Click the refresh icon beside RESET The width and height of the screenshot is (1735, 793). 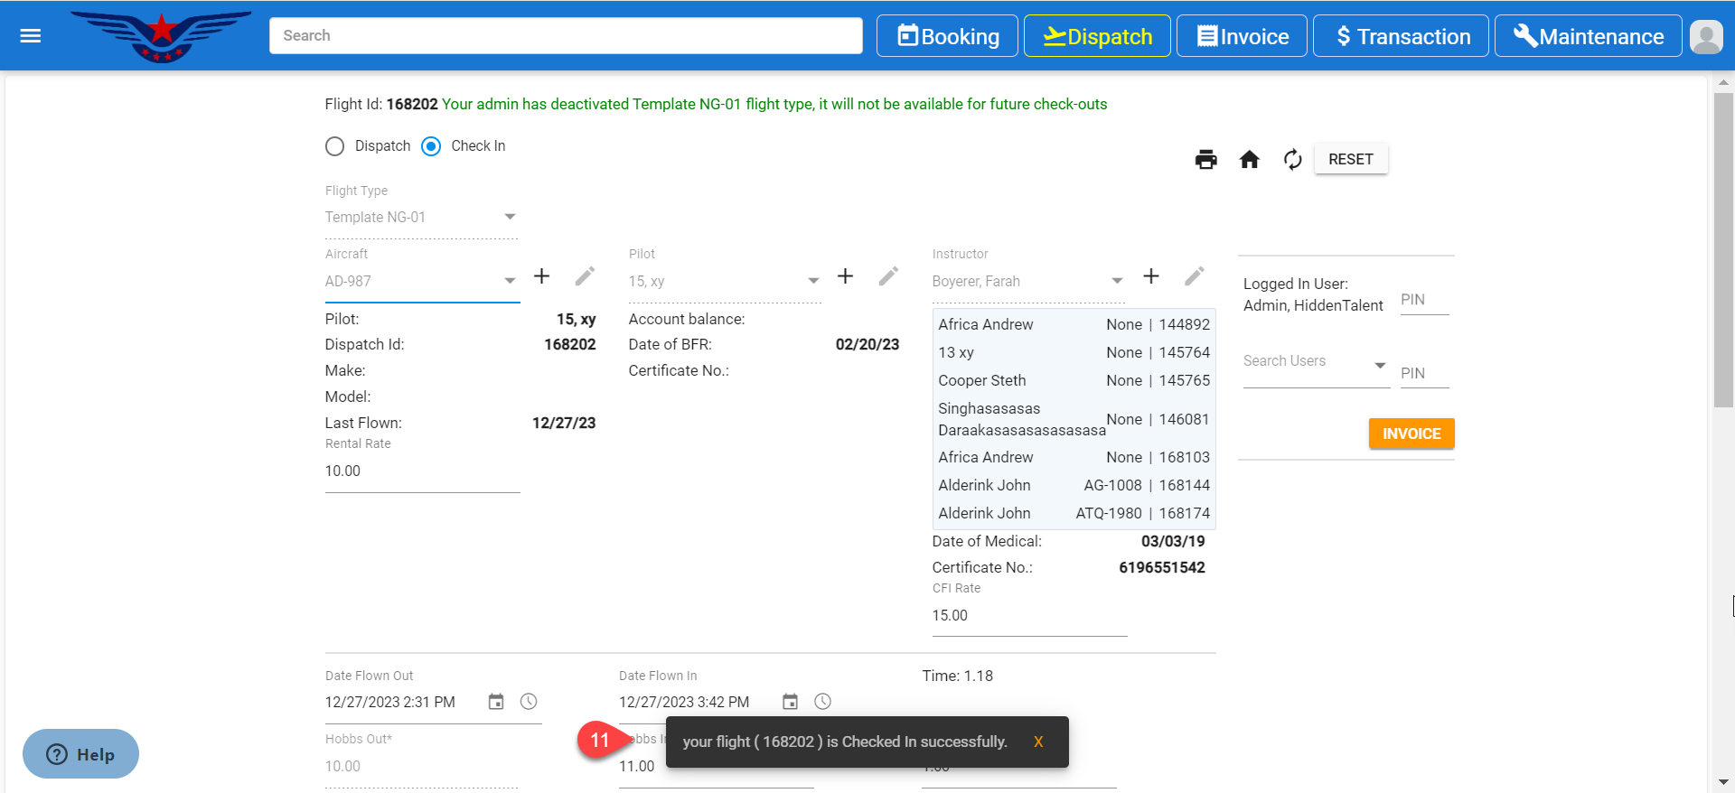1292,160
